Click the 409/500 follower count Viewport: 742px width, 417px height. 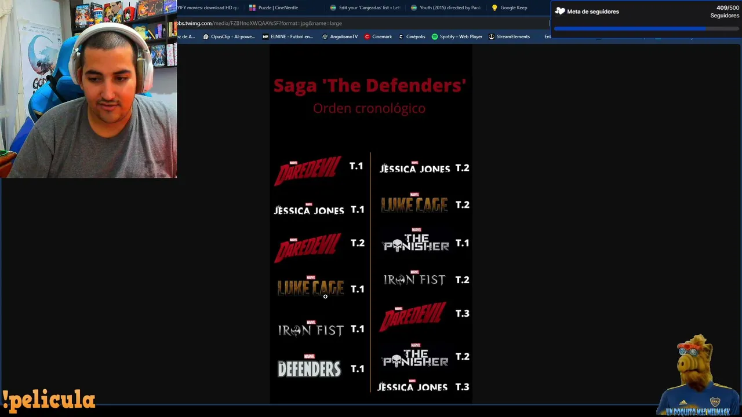pos(728,8)
